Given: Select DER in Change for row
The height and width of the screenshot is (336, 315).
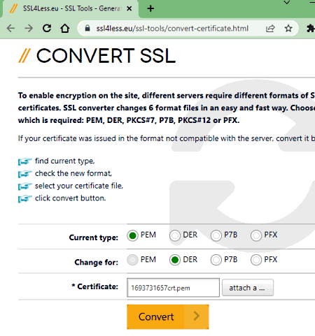Looking at the screenshot, I should pos(175,260).
